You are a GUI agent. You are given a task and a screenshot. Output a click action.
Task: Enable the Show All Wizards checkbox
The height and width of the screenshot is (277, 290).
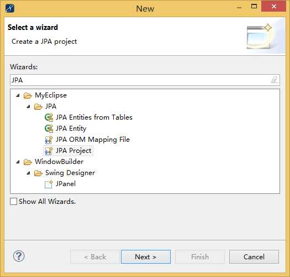click(x=13, y=201)
